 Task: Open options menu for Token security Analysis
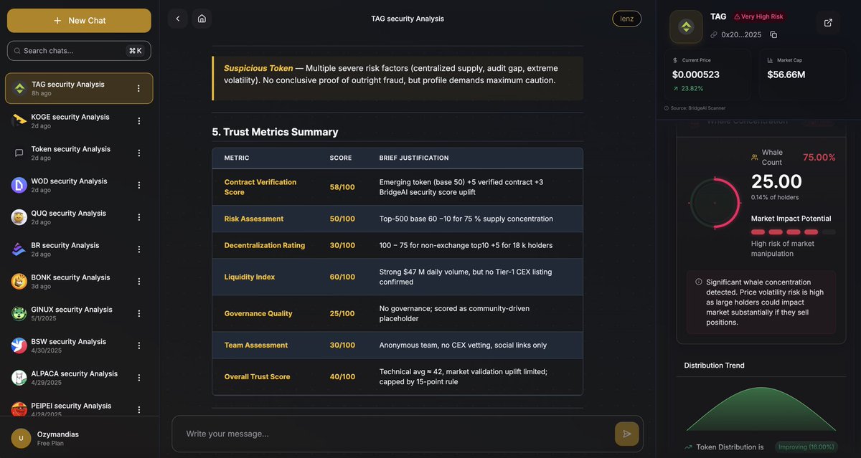[x=138, y=153]
